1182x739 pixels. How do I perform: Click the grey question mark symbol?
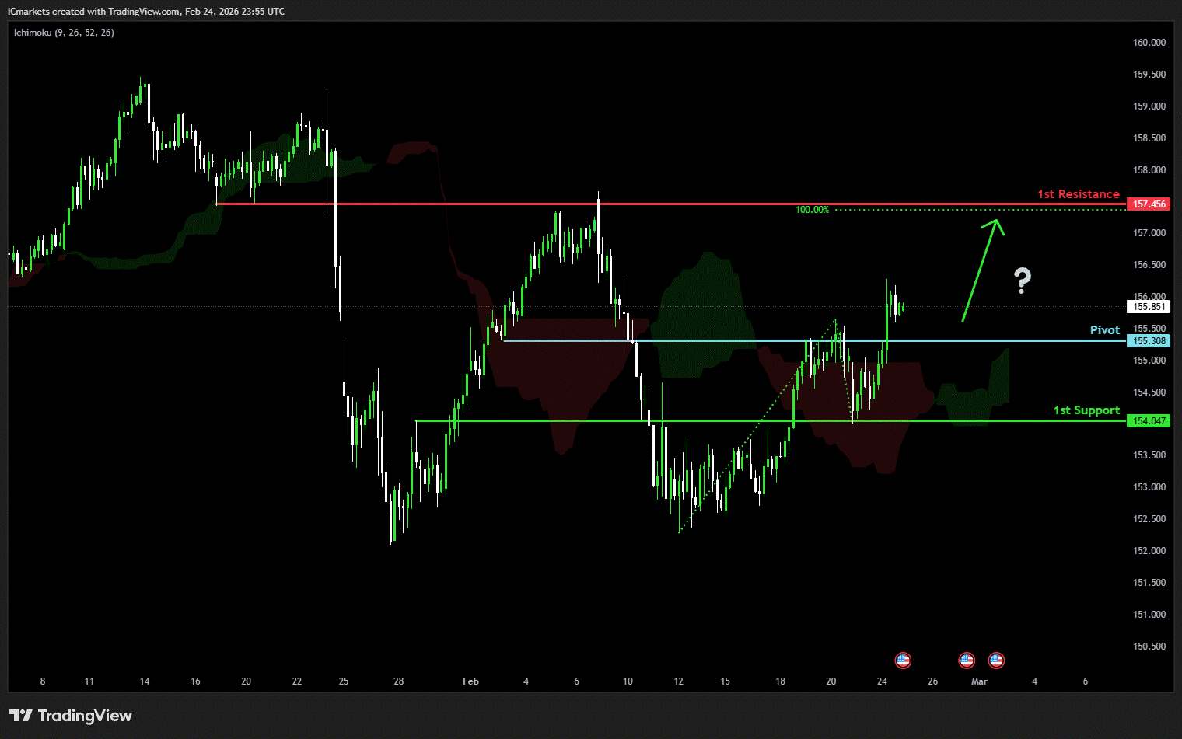[1023, 281]
